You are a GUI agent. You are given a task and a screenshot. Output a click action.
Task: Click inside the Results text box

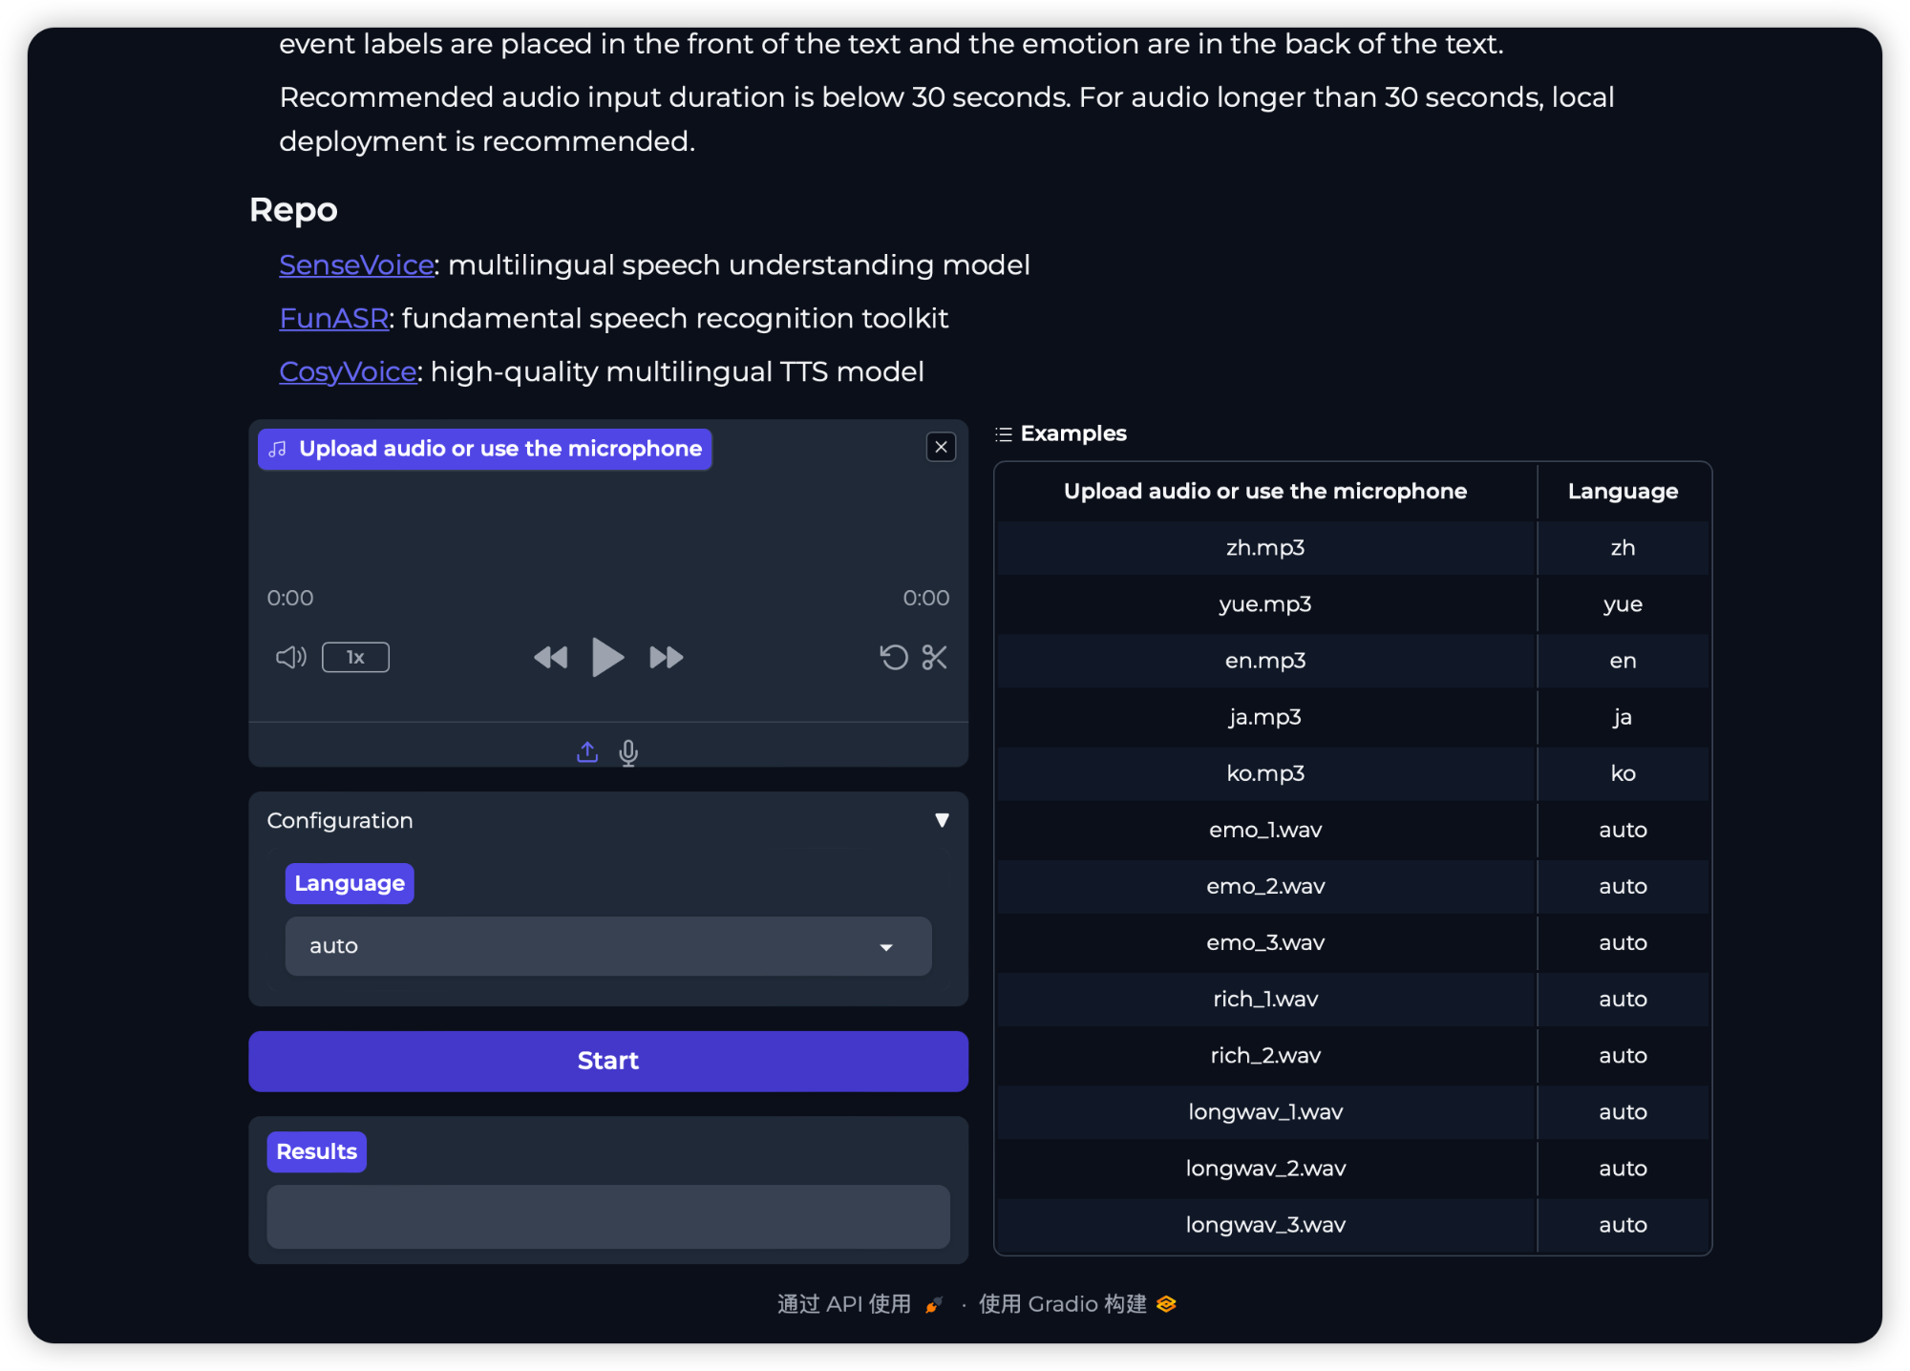607,1216
